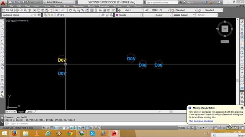Select the Explode modify tool
Screen dimensions: 245x137
pos(242,88)
